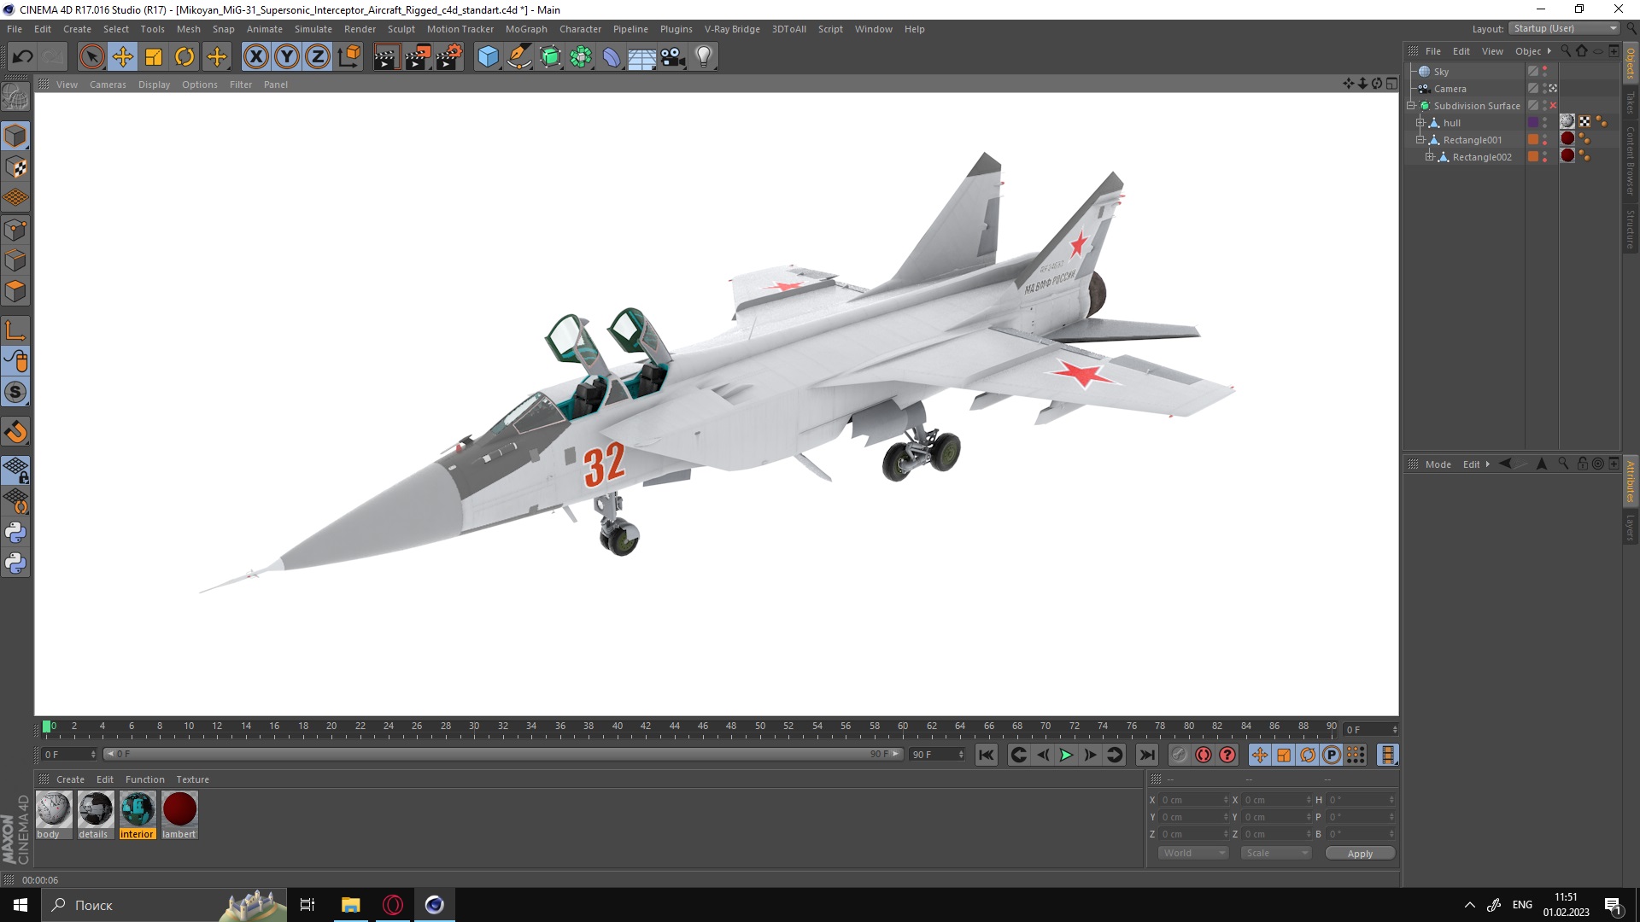Toggle the Z axis lock
Image resolution: width=1640 pixels, height=922 pixels.
(x=318, y=57)
